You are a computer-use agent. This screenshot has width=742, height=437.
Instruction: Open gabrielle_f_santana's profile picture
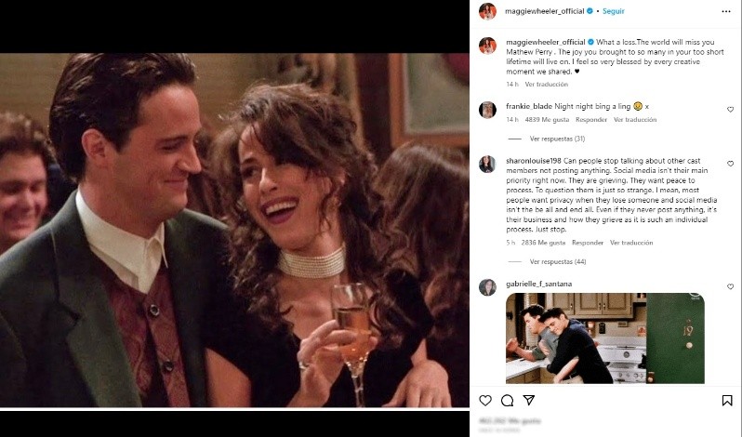(487, 286)
